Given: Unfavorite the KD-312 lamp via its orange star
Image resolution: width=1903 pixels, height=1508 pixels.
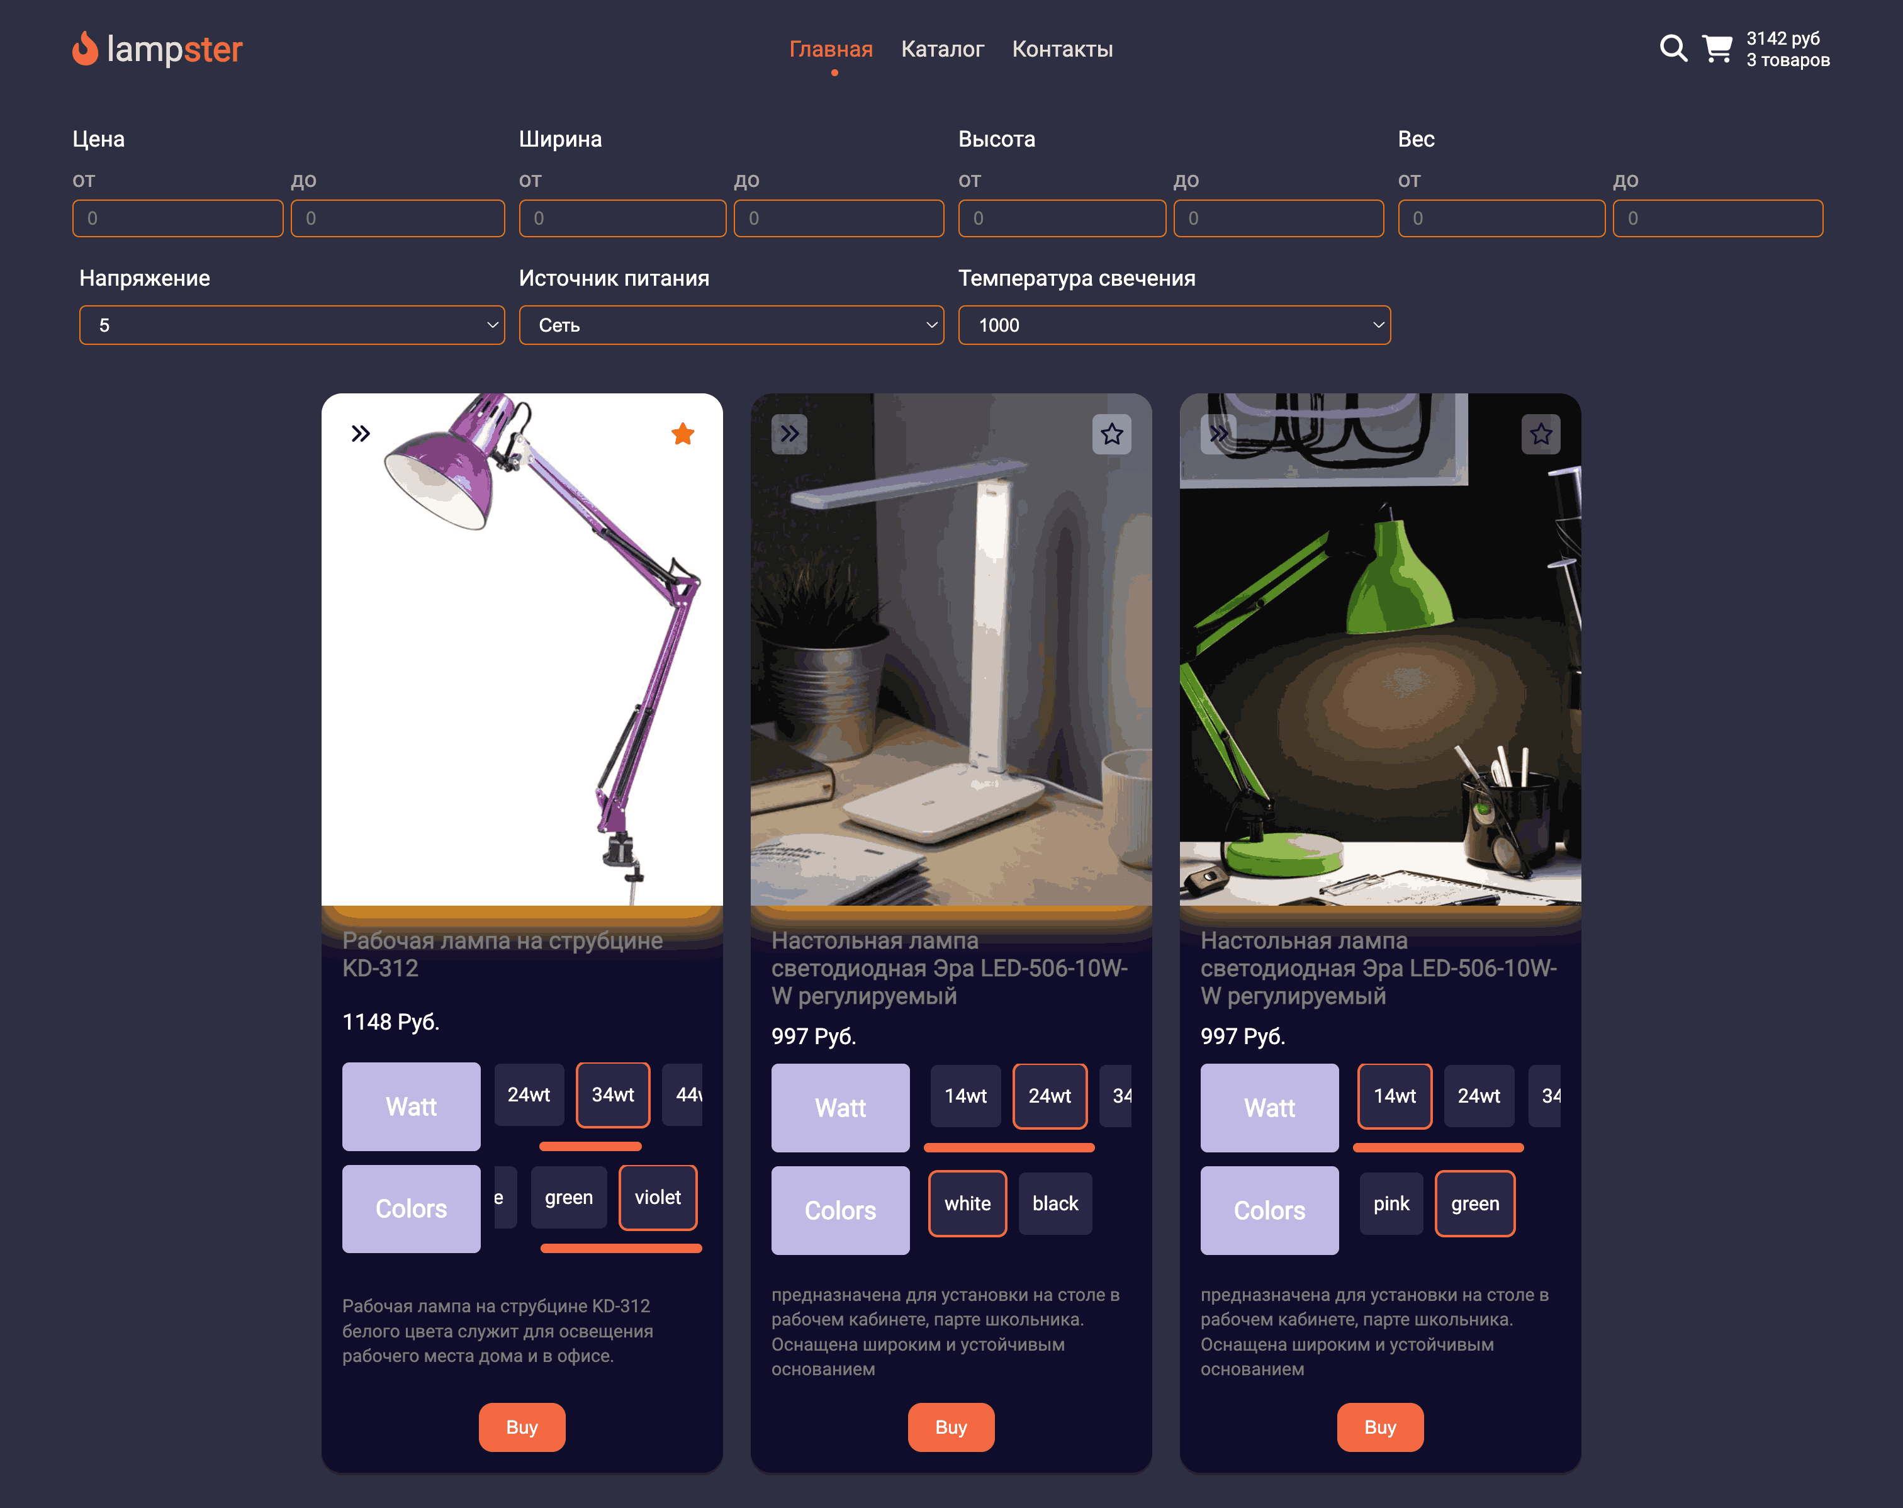Looking at the screenshot, I should point(683,434).
